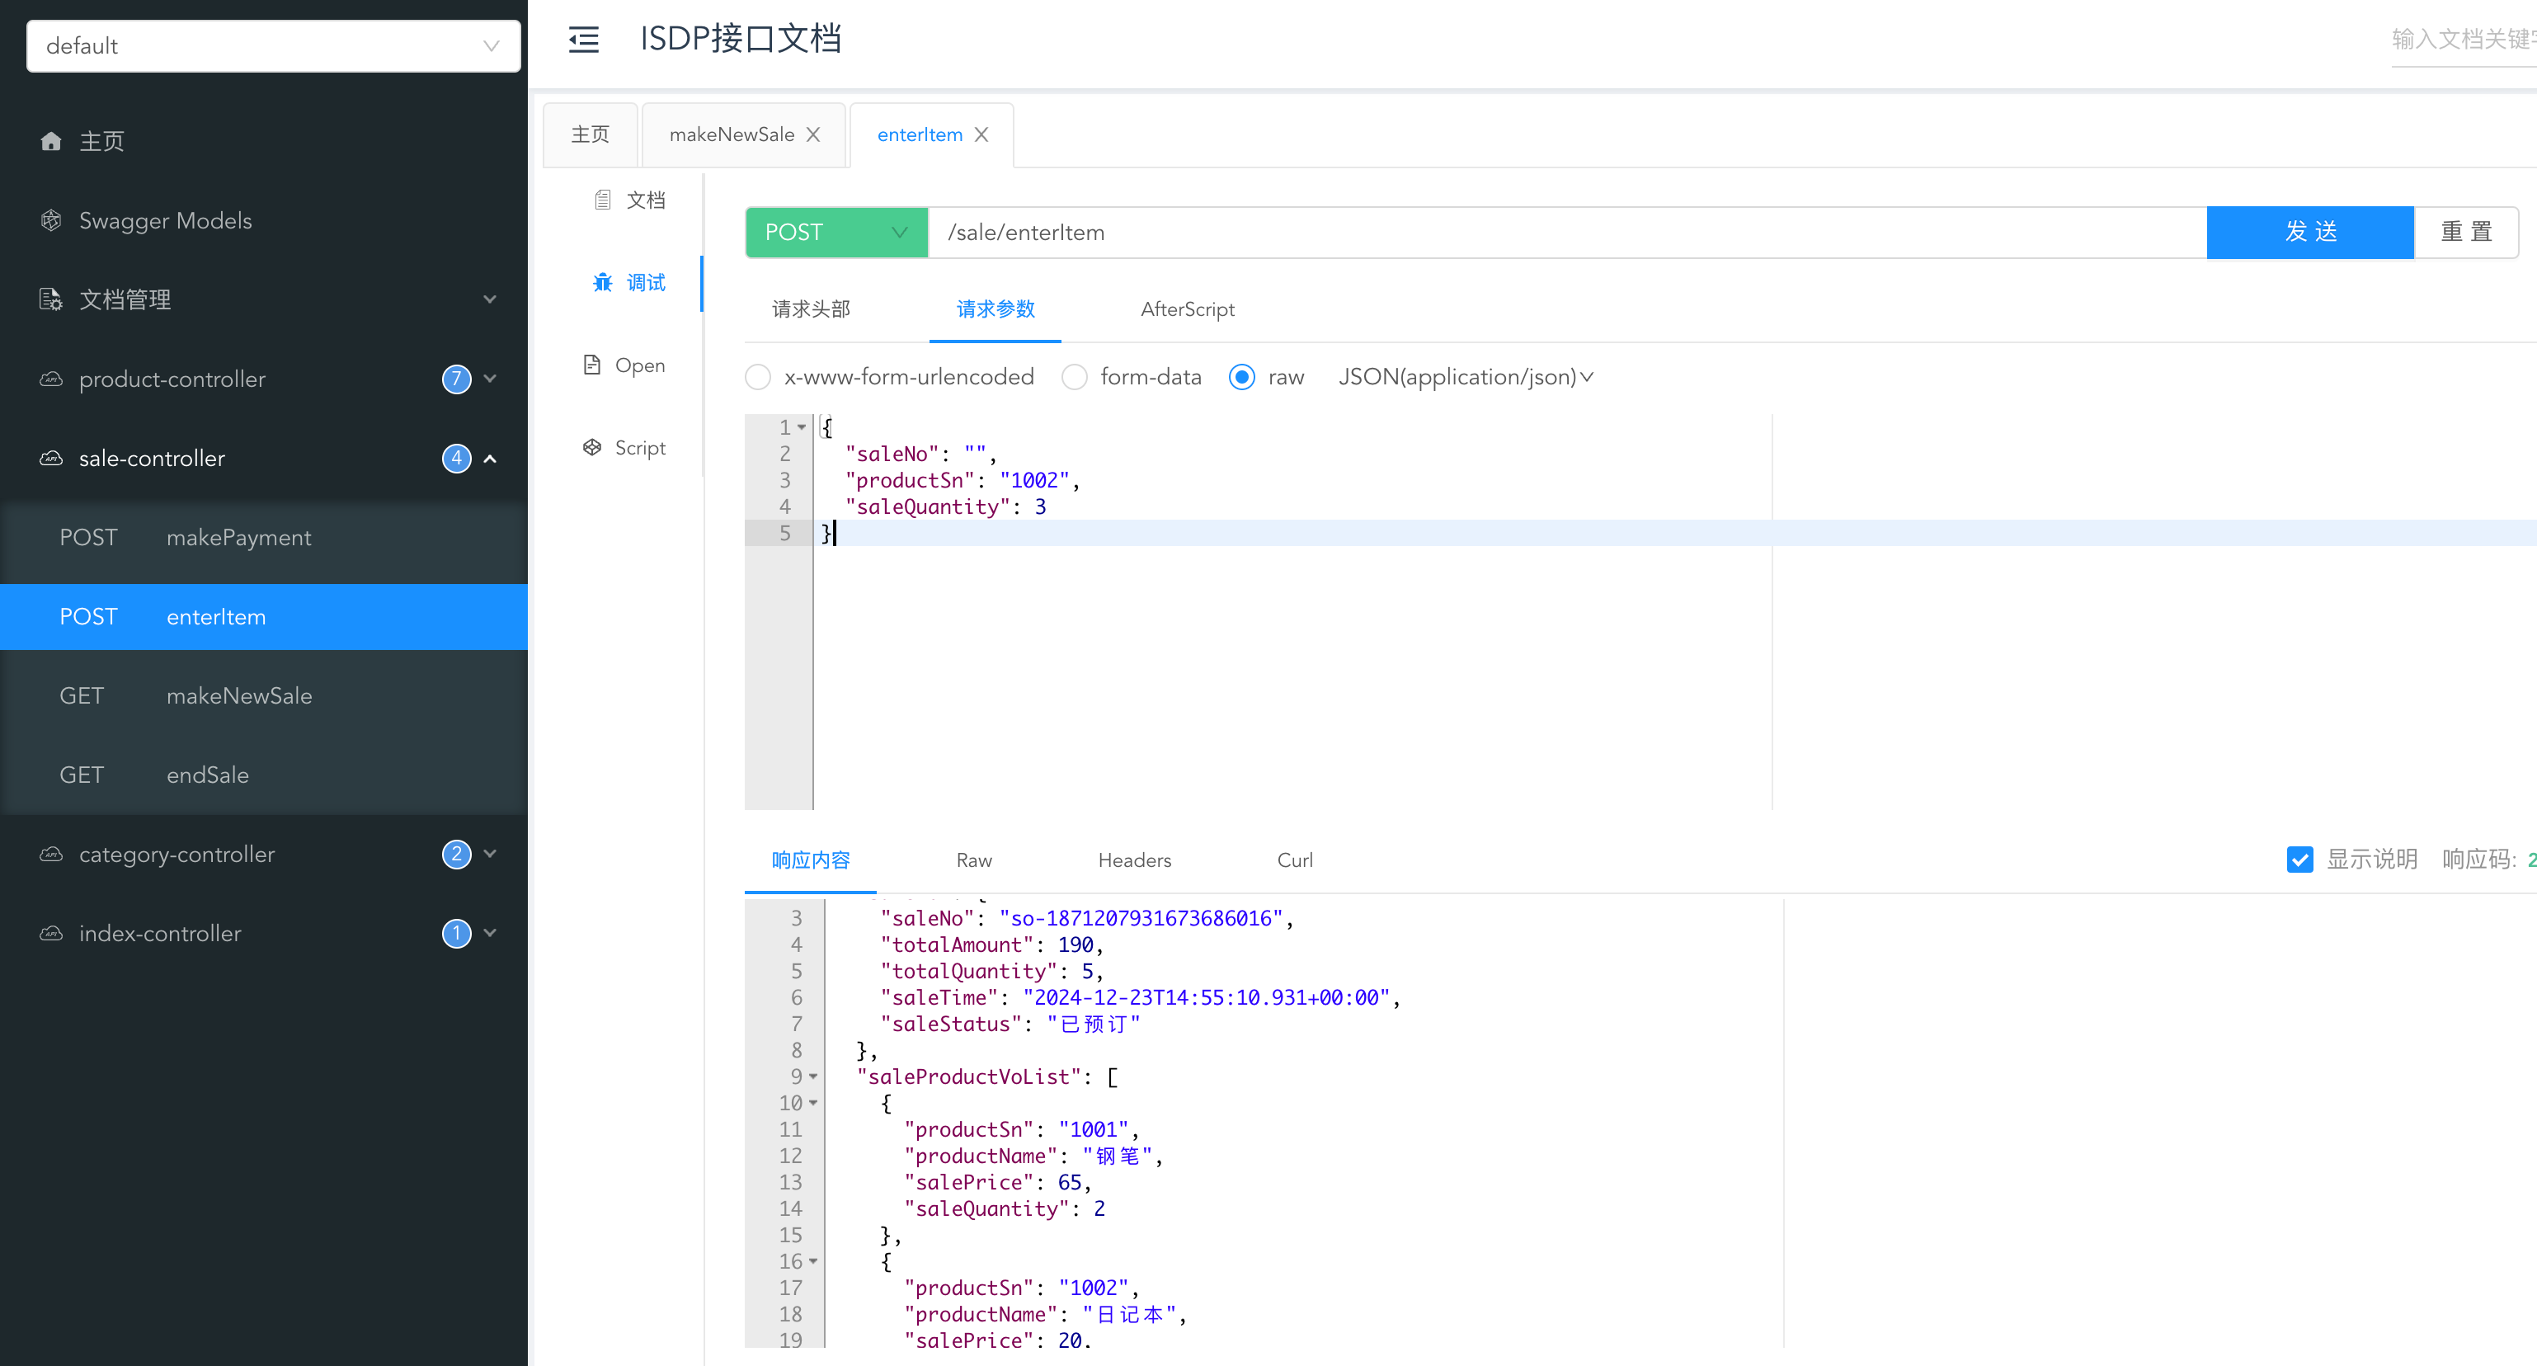Click the sale-controller count badge 4

coord(456,458)
